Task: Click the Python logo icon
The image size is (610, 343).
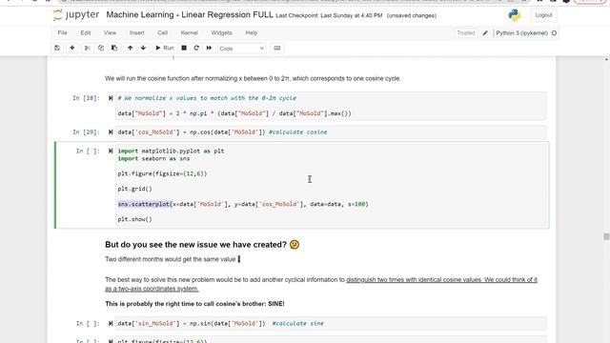Action: [515, 15]
